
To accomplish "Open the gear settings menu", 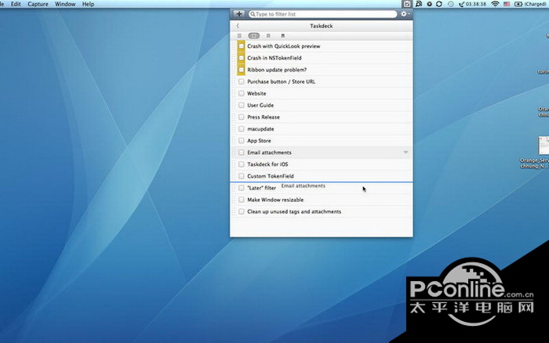I will 405,14.
